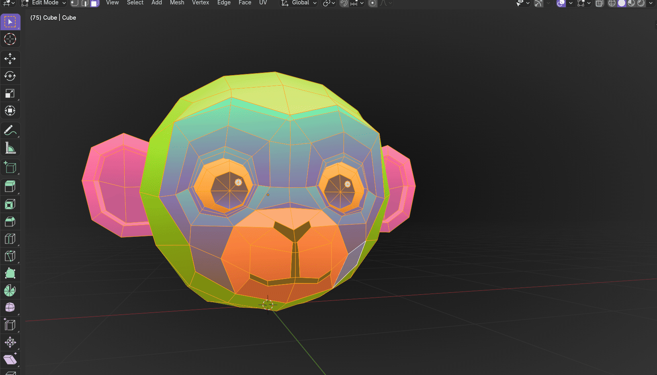
Task: Expand the viewport shading options arrow
Action: click(651, 3)
